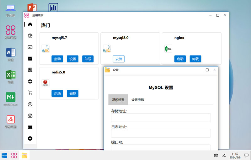The width and height of the screenshot is (251, 160).
Task: Click the 端口号 input field
Action: 161,147
